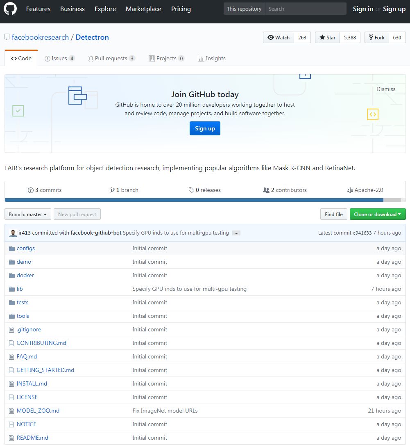This screenshot has width=410, height=445.
Task: Click the New pull request button
Action: [x=77, y=214]
